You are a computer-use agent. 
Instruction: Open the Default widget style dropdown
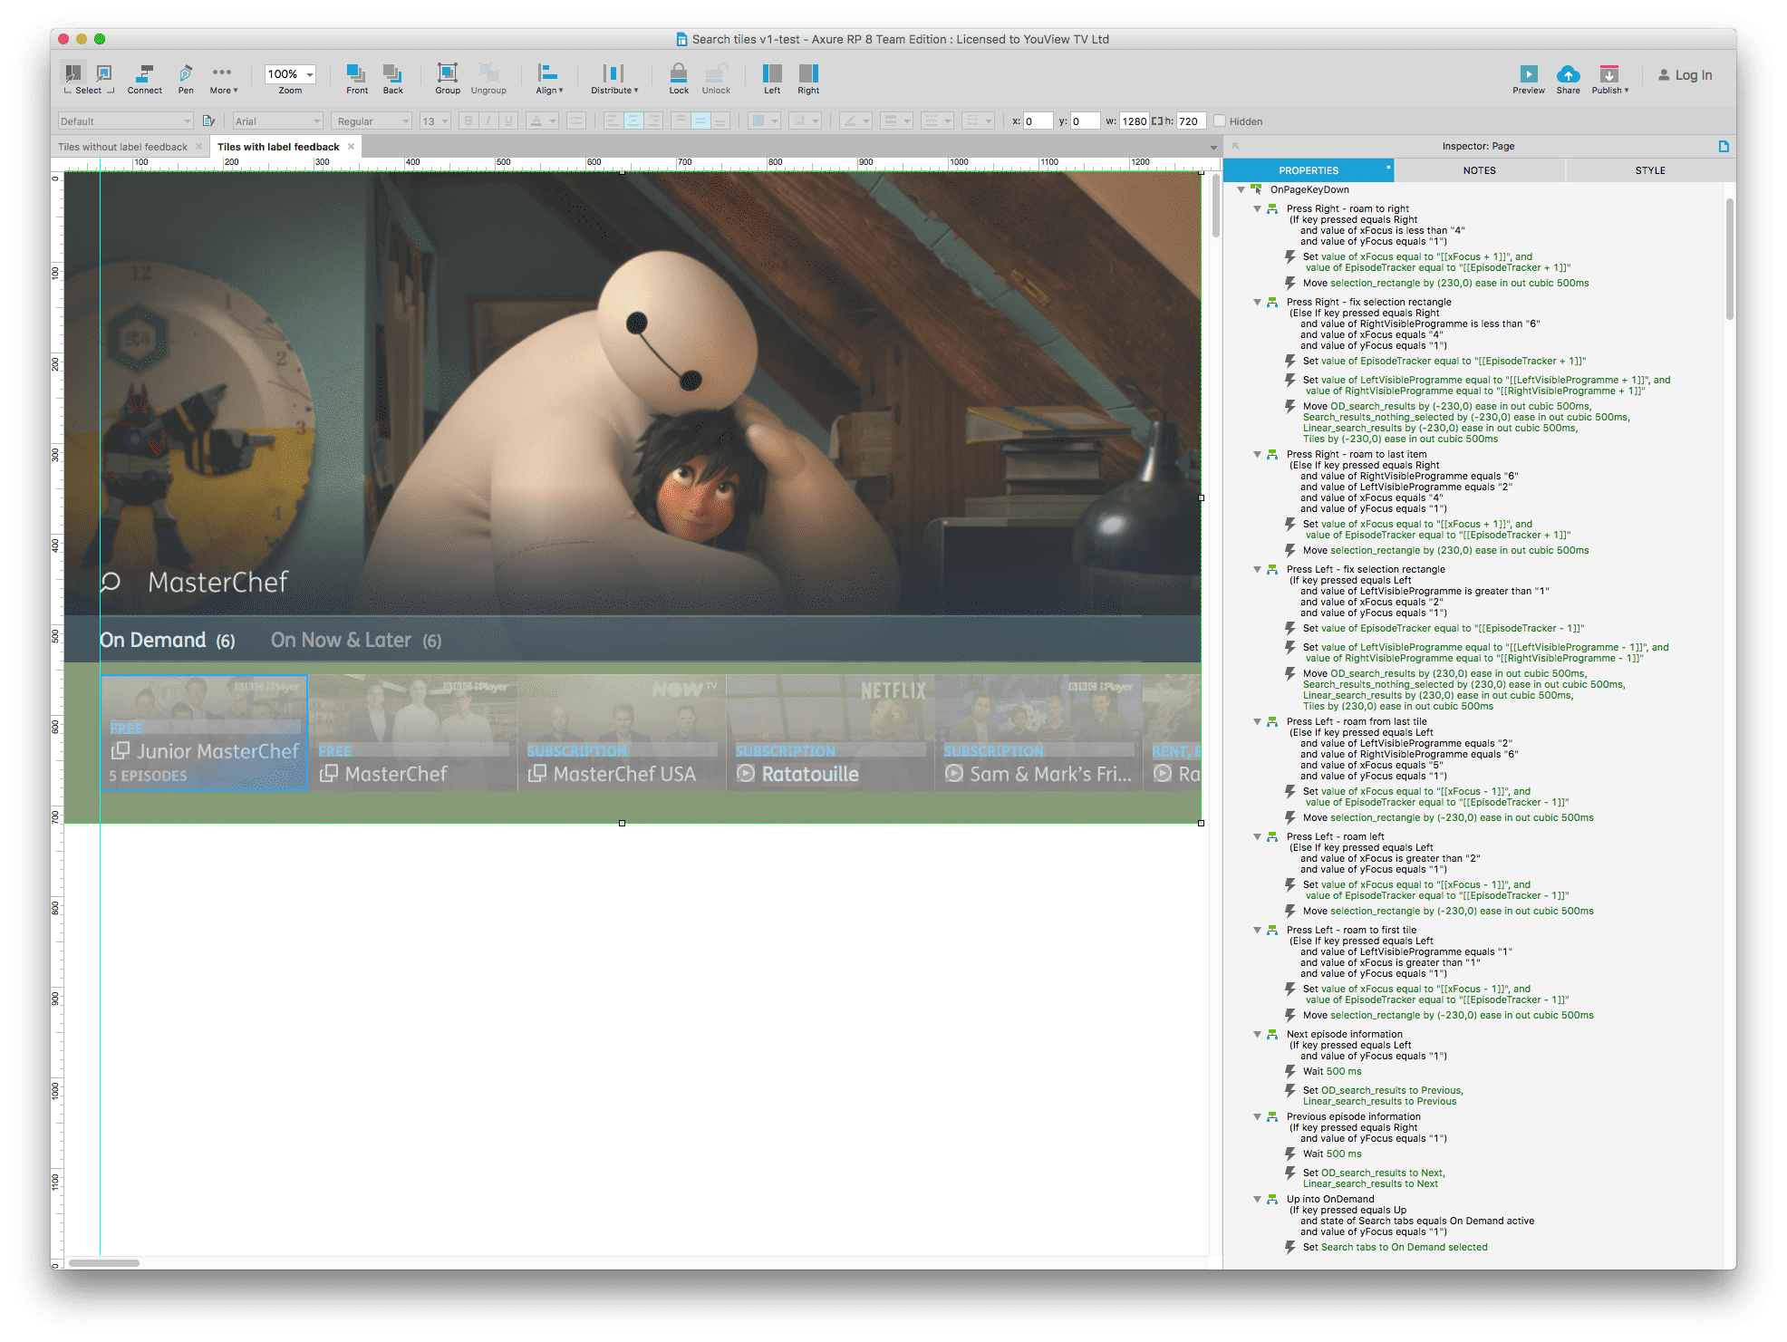126,121
